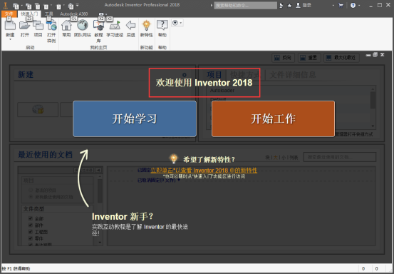This screenshot has height=274, width=394.
Task: Click the 最大化最近 layout icon
Action: (x=328, y=58)
